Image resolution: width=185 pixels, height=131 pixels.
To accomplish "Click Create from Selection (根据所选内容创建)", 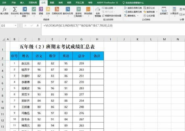I will [112, 16].
